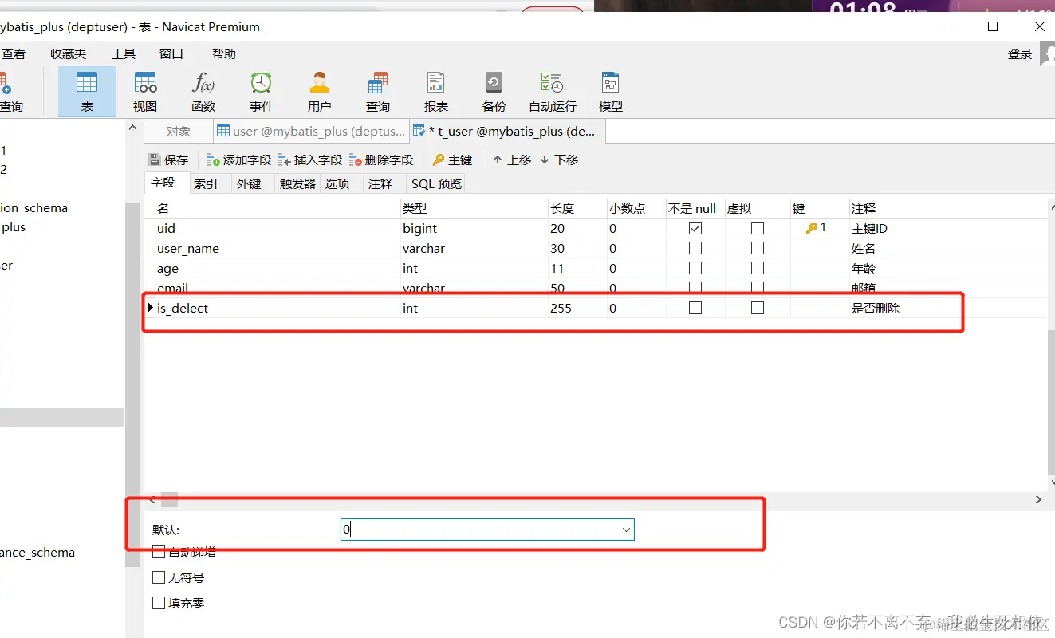Click the 登录 (Login) button

point(1020,53)
